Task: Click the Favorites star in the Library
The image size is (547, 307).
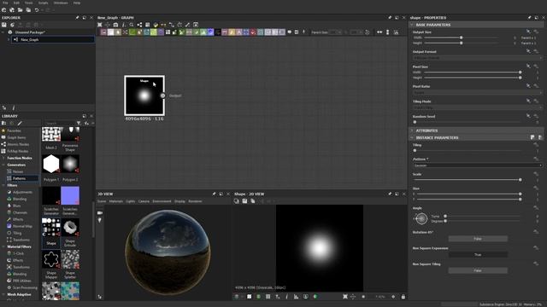Action: pos(3,130)
